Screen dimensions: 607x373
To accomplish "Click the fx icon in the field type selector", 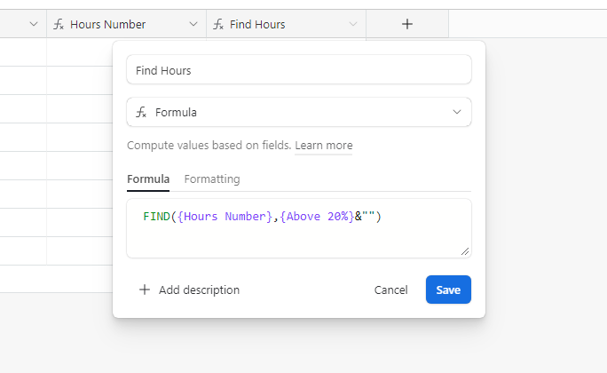I will (x=141, y=112).
